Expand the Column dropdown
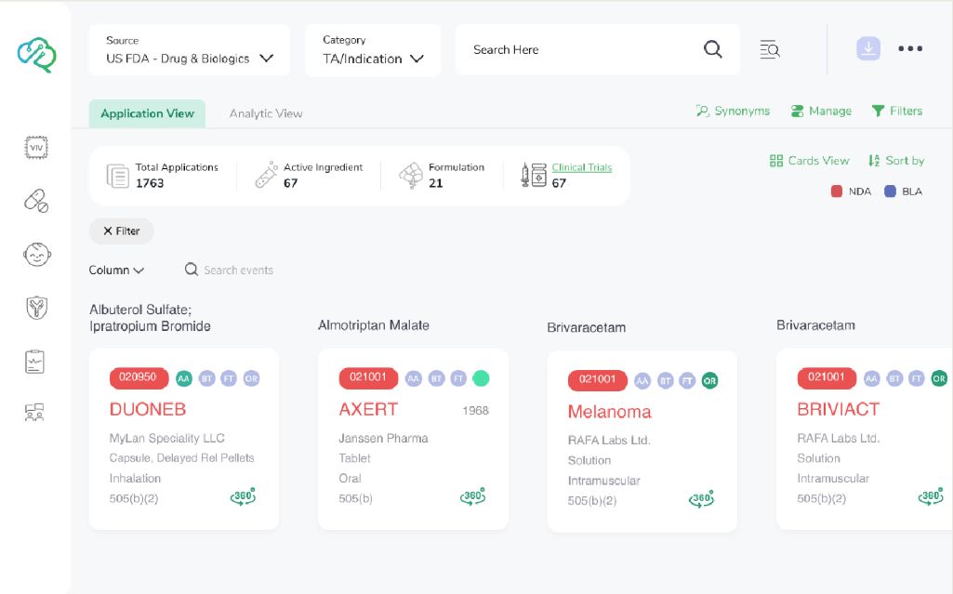 click(116, 270)
